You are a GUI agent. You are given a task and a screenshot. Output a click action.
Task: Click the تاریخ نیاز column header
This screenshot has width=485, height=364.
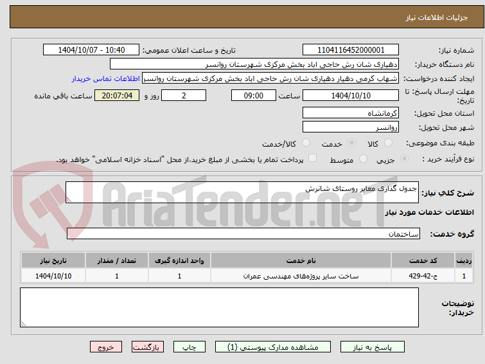(53, 260)
